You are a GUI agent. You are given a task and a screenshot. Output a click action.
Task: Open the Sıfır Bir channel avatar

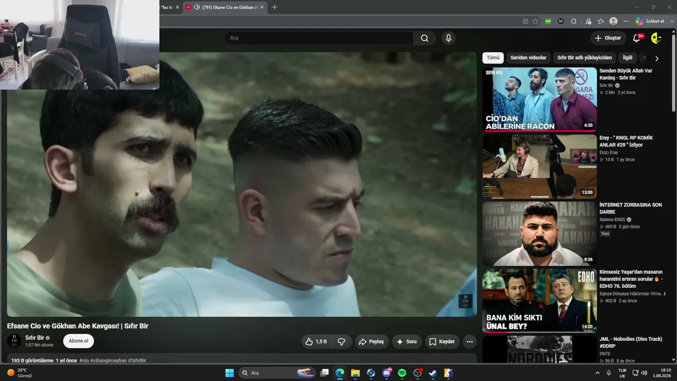click(x=14, y=341)
